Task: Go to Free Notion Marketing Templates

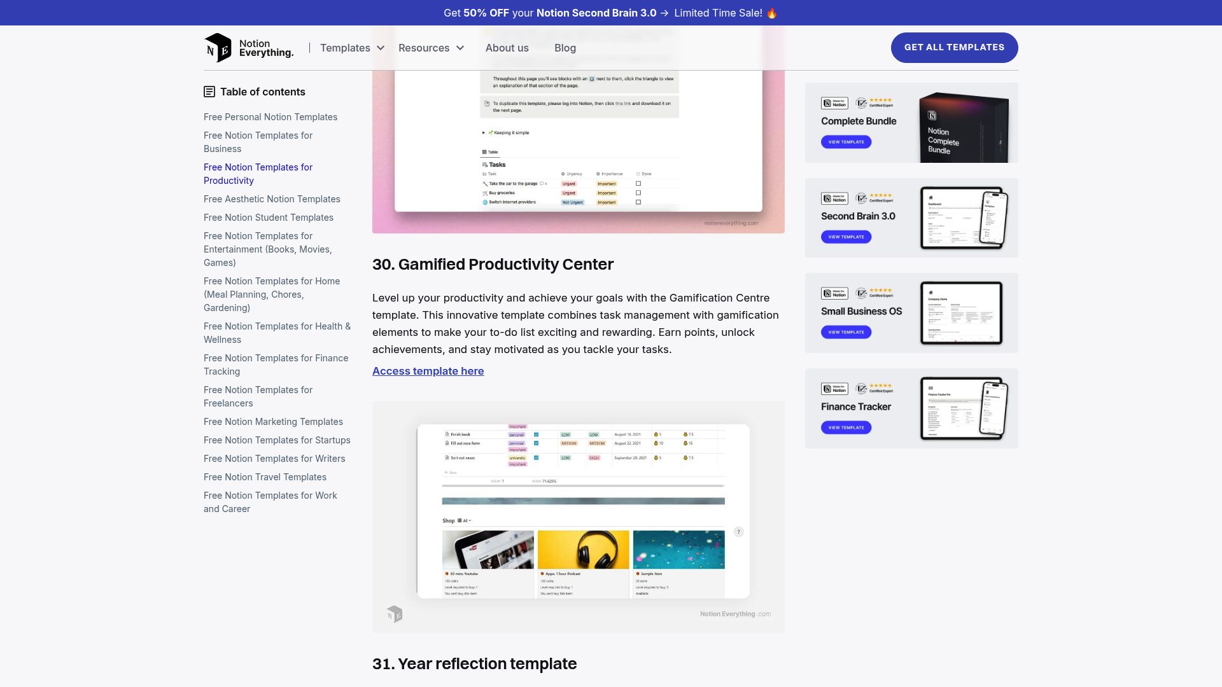Action: tap(273, 422)
